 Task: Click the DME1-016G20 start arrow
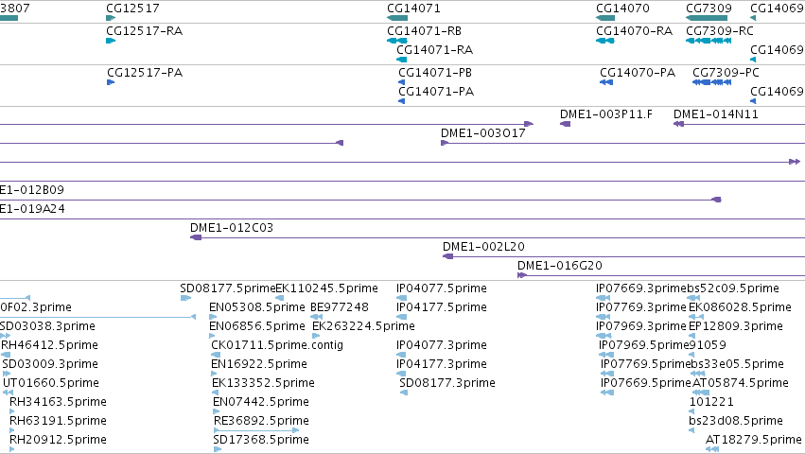point(522,275)
